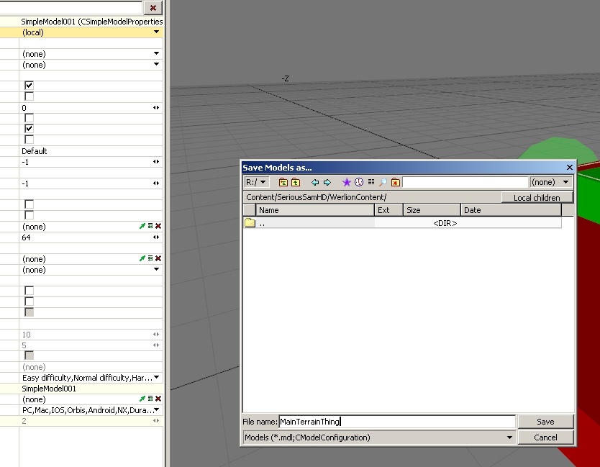This screenshot has height=467, width=600.
Task: Open the R:/ drive dropdown
Action: (257, 182)
